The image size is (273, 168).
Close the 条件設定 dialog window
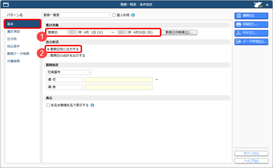coord(267,5)
